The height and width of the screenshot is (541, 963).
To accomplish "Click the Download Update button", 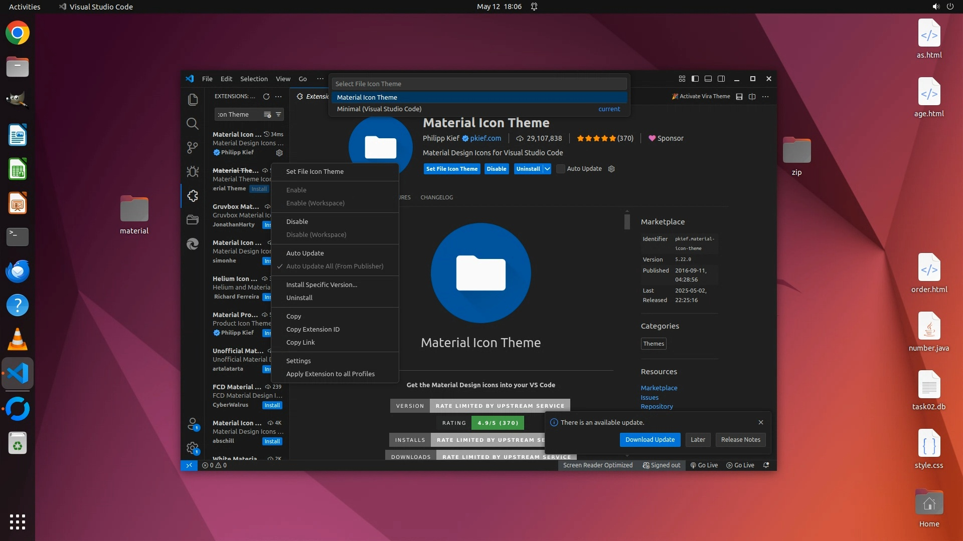I will point(650,439).
